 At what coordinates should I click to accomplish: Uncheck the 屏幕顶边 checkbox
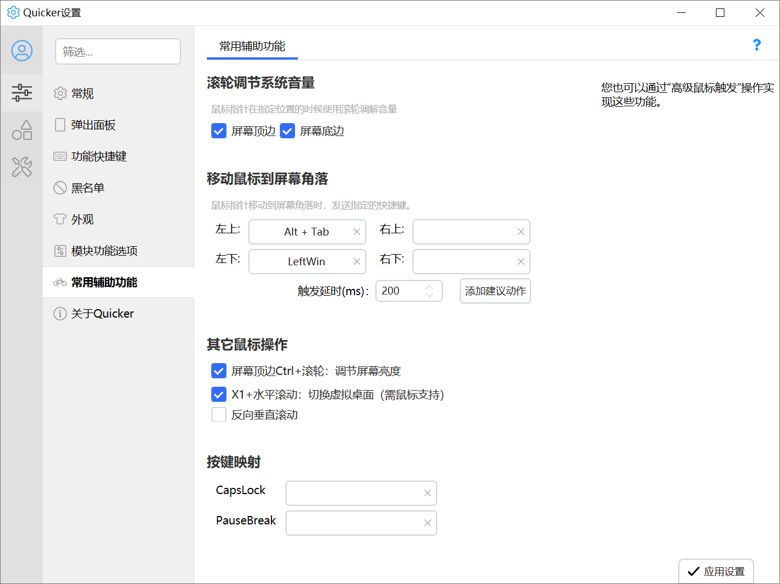(219, 131)
